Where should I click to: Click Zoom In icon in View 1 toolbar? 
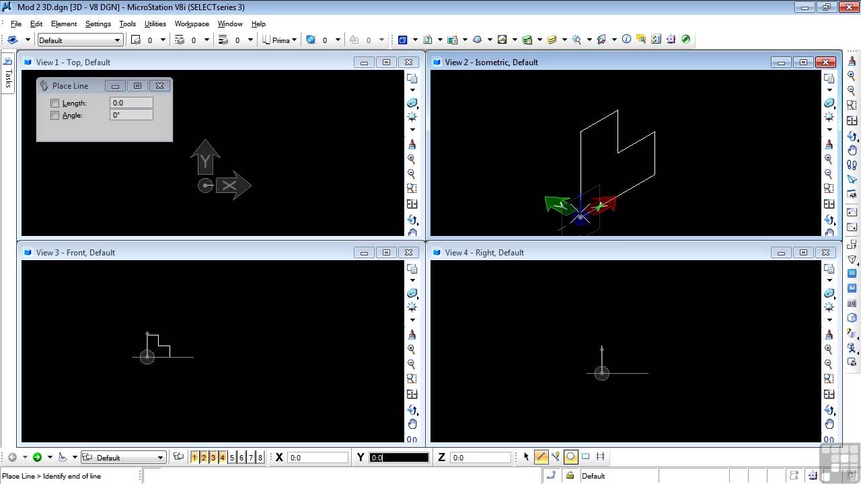412,159
